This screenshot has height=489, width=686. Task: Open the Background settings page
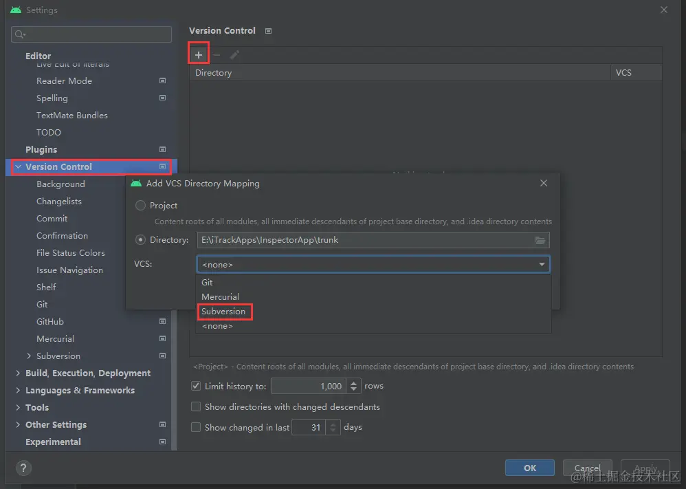coord(60,184)
